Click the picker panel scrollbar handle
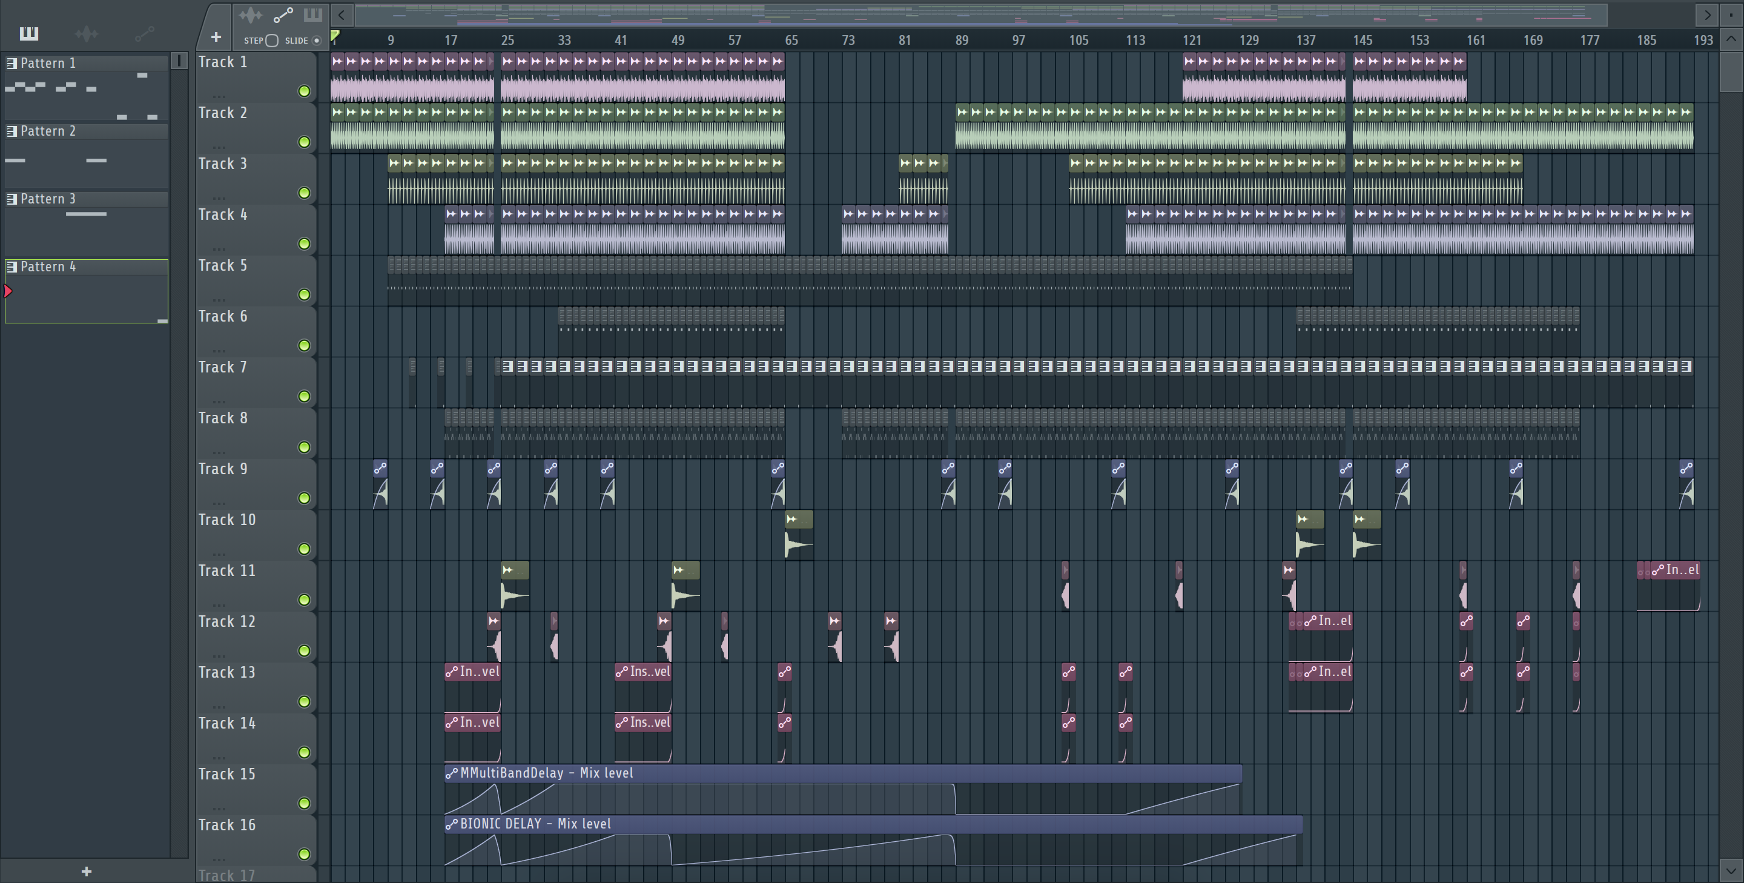The height and width of the screenshot is (883, 1744). (179, 61)
